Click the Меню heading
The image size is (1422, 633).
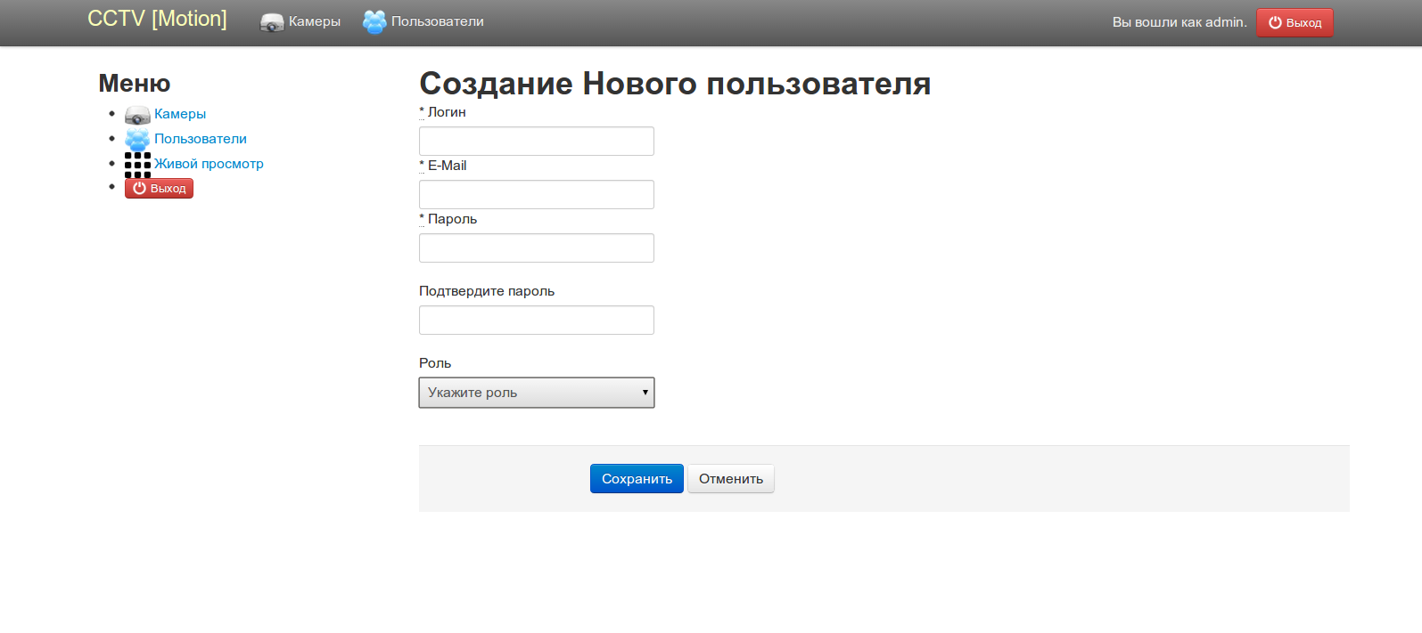[x=134, y=83]
